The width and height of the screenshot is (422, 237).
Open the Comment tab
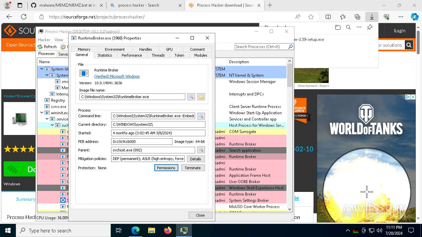(x=197, y=49)
